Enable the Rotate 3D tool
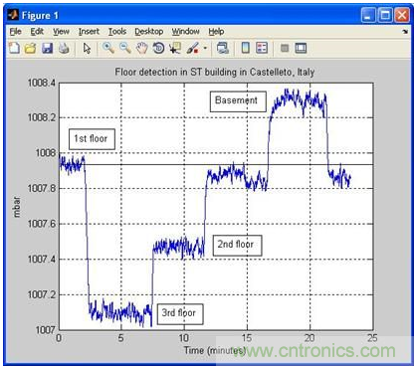Viewport: 415px width, 366px height. click(158, 49)
